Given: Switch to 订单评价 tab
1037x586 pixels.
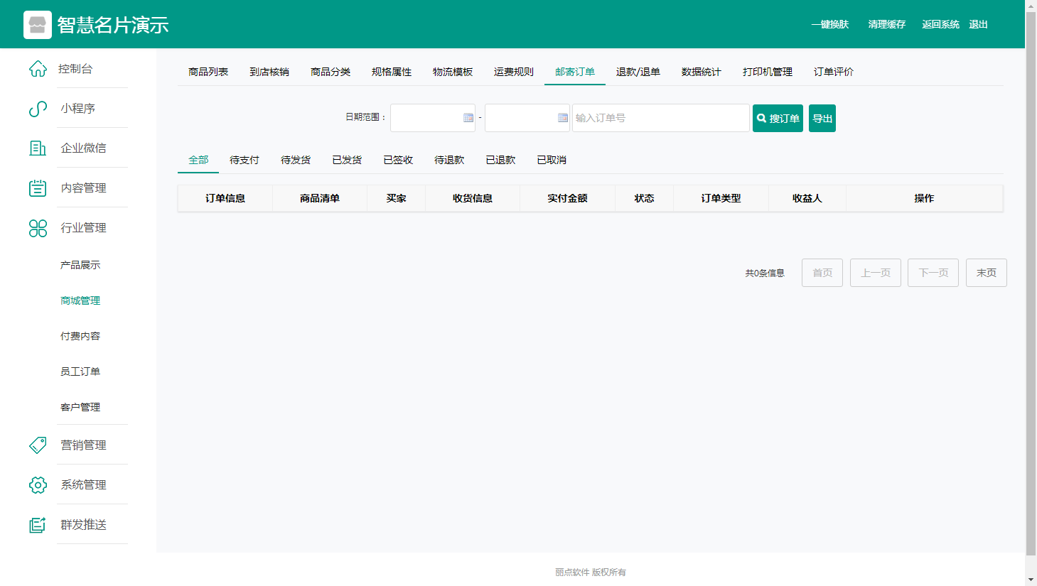Looking at the screenshot, I should (x=834, y=72).
